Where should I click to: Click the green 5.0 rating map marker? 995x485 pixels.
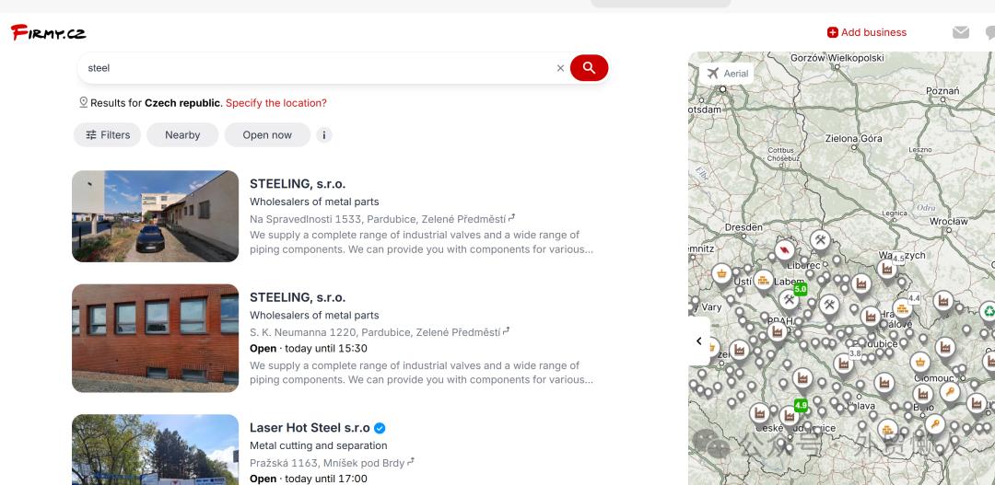(800, 289)
